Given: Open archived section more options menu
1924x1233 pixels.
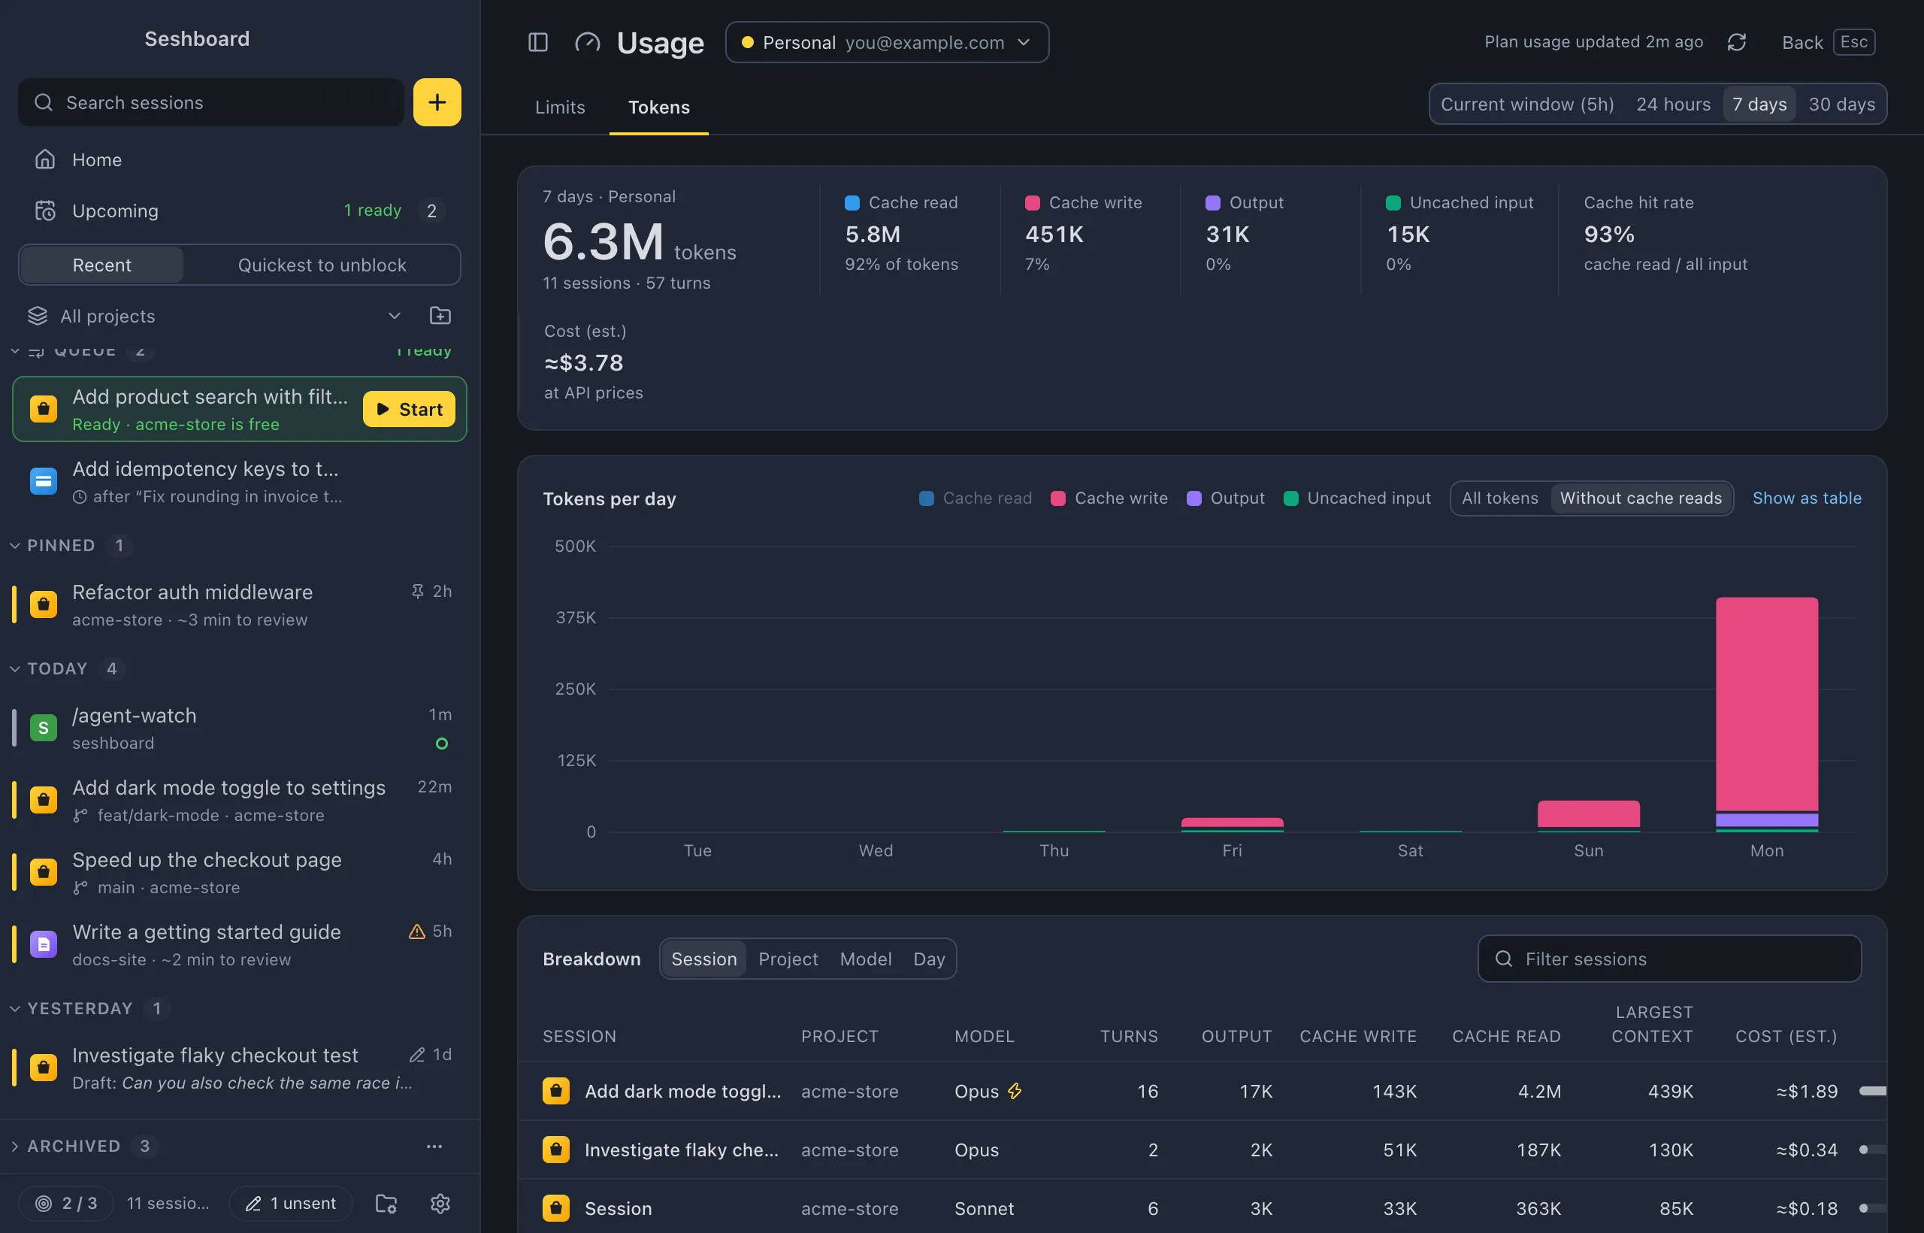Looking at the screenshot, I should (434, 1146).
